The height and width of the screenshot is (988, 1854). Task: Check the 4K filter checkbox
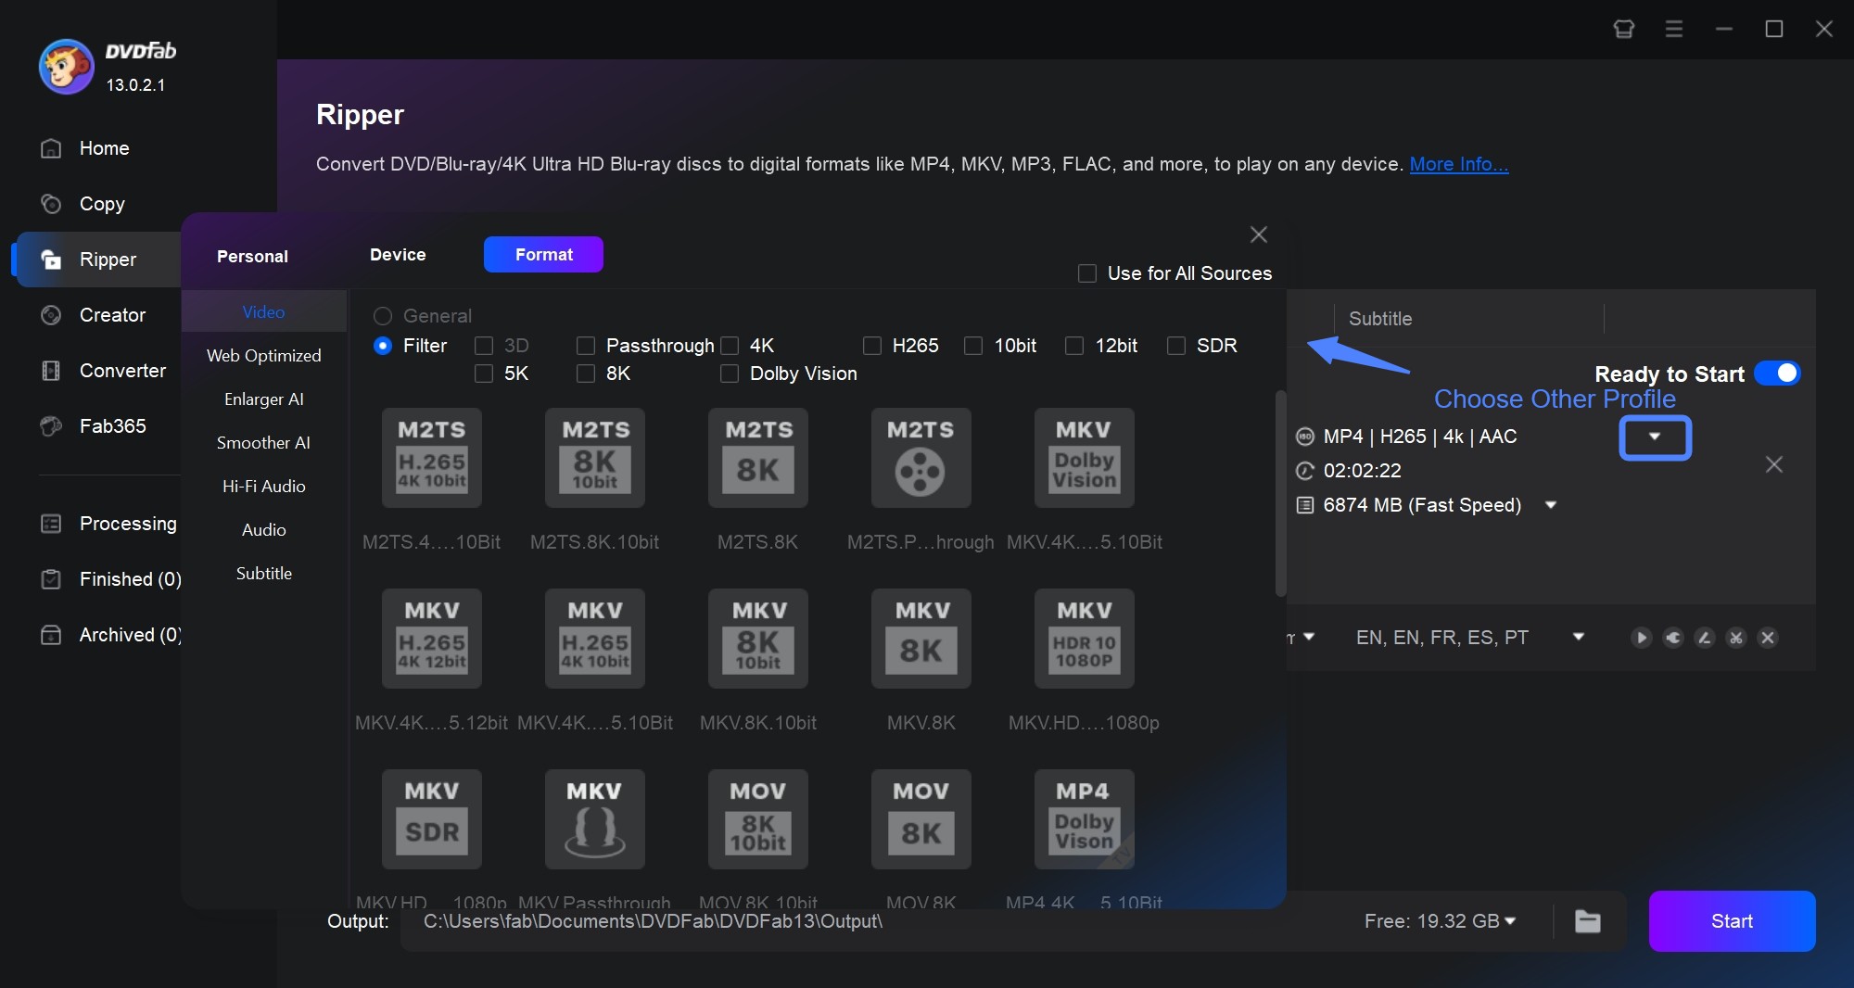(730, 346)
